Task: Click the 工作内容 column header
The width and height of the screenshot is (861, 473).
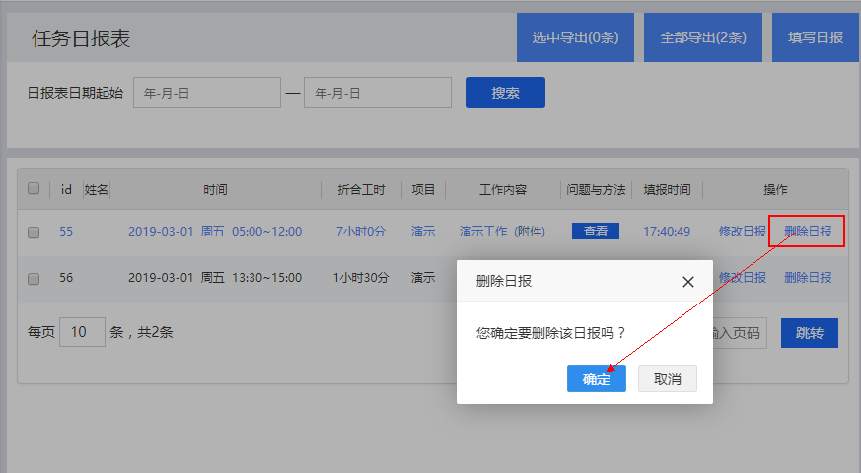Action: (x=502, y=190)
